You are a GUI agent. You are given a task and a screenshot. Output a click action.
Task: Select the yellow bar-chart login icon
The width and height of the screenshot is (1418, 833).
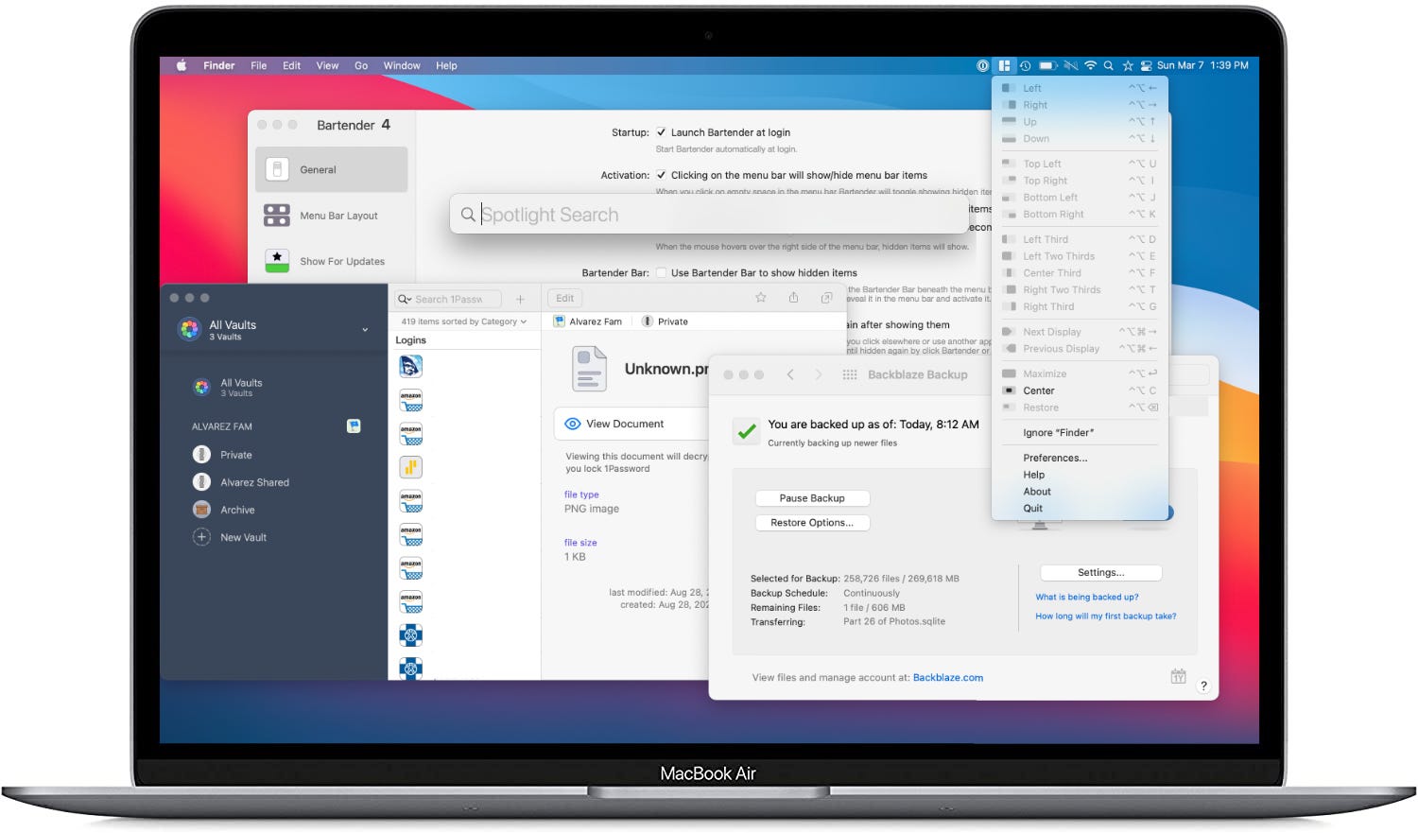pos(410,467)
